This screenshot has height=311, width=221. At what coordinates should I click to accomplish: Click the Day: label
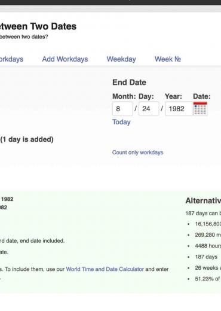[x=146, y=96]
